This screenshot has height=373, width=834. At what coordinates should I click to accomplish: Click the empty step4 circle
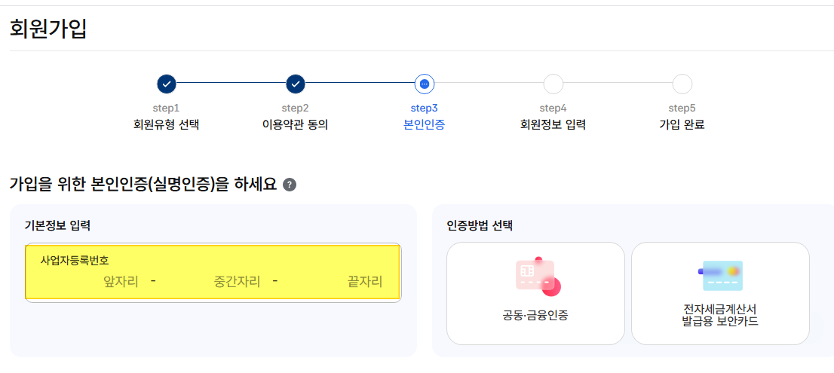pos(553,84)
